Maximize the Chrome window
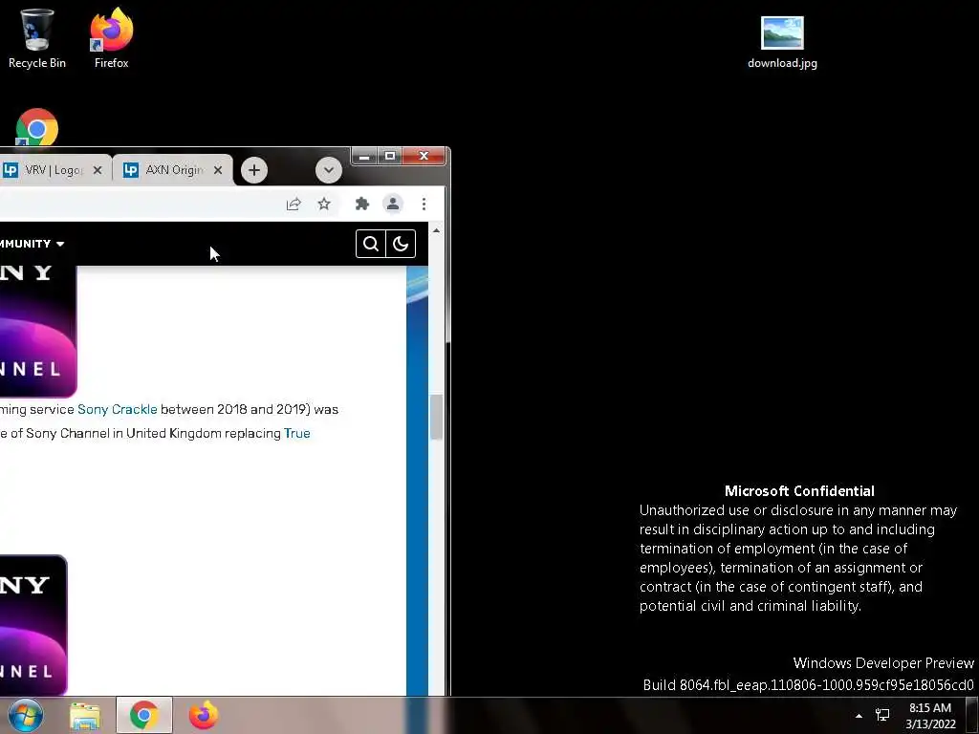979x734 pixels. [390, 156]
